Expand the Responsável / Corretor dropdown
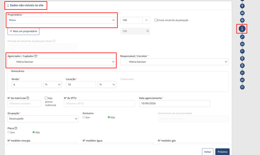 click(175, 62)
